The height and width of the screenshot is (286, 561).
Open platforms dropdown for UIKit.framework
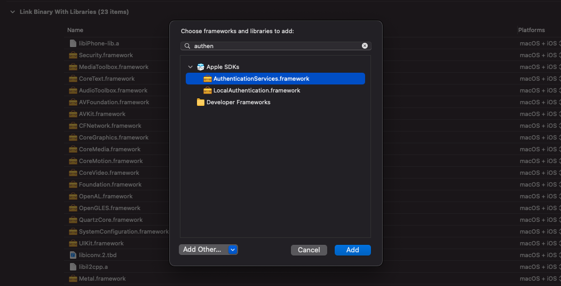540,243
